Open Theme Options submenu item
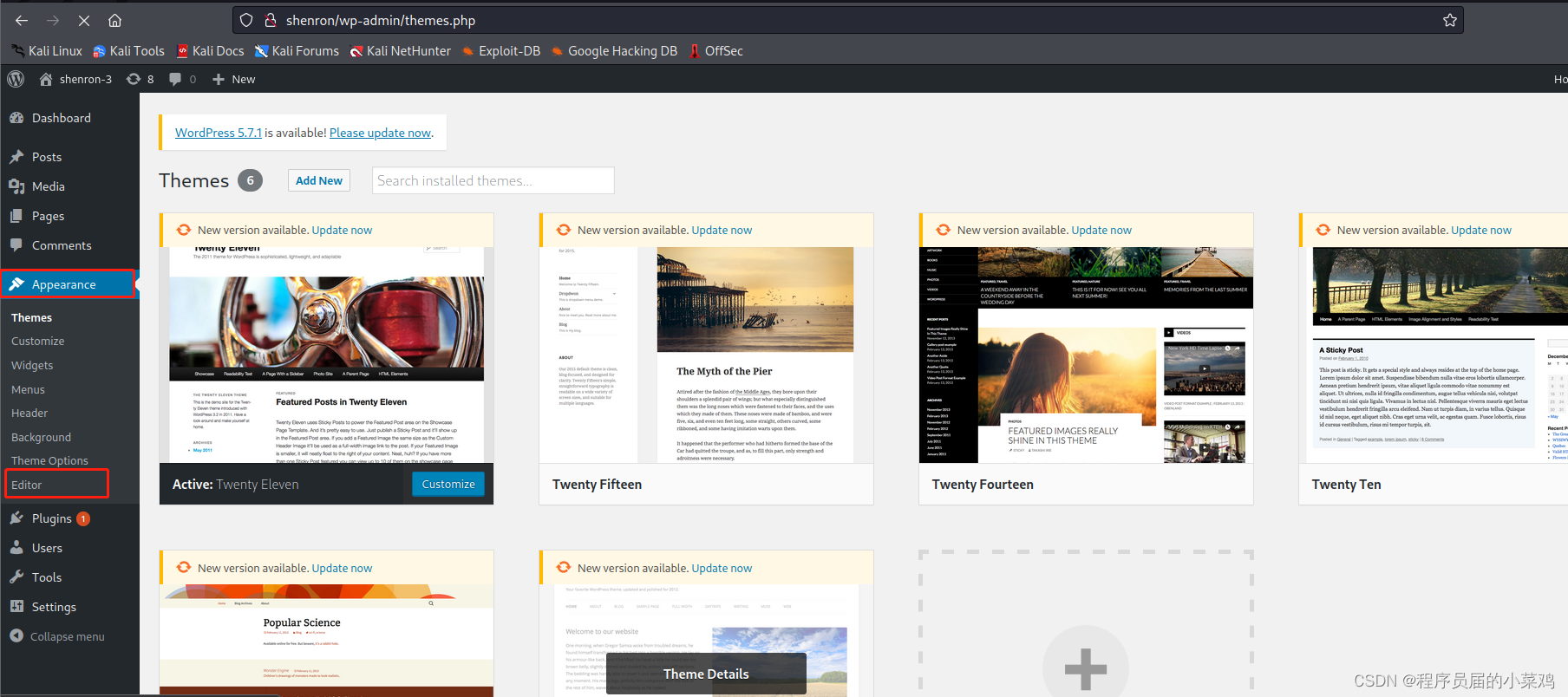The width and height of the screenshot is (1568, 697). tap(49, 461)
